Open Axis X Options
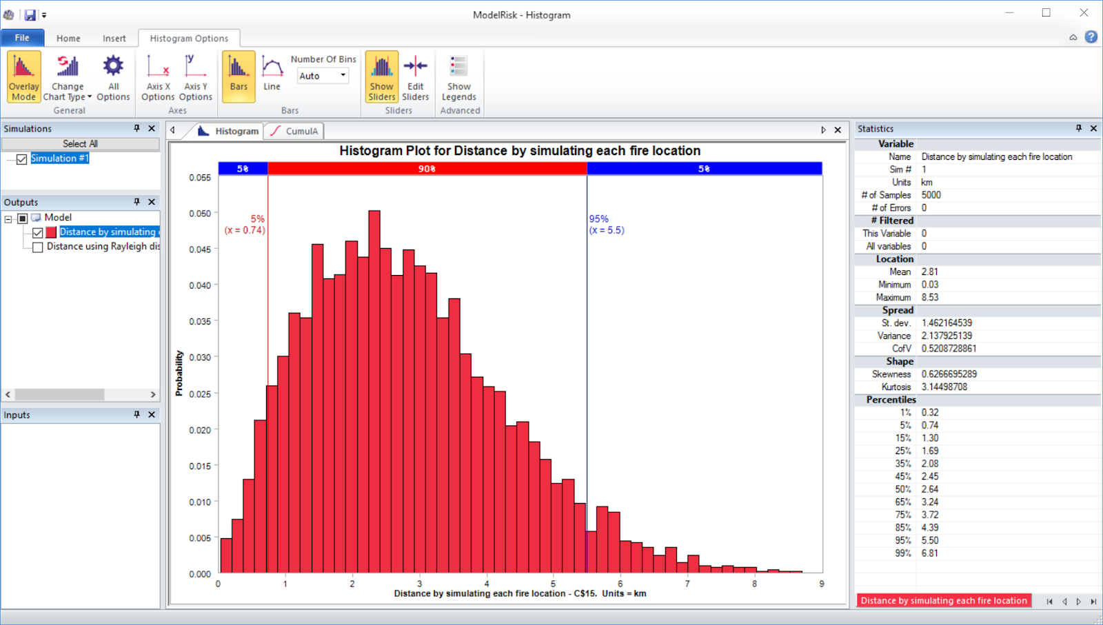Image resolution: width=1103 pixels, height=625 pixels. (157, 76)
